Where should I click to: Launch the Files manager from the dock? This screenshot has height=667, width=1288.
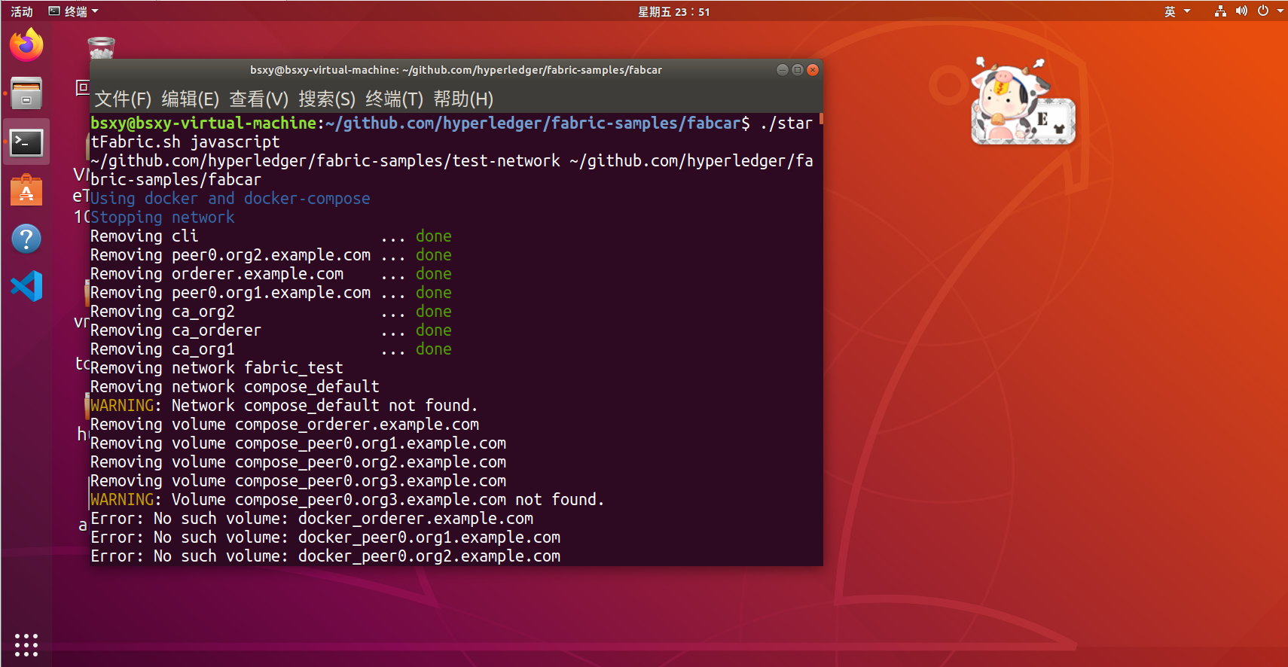[x=26, y=93]
